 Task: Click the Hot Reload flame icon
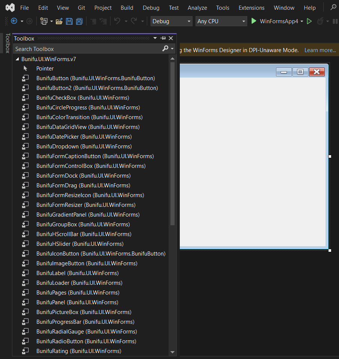320,21
